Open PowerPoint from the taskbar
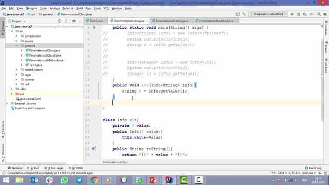 coord(153,180)
